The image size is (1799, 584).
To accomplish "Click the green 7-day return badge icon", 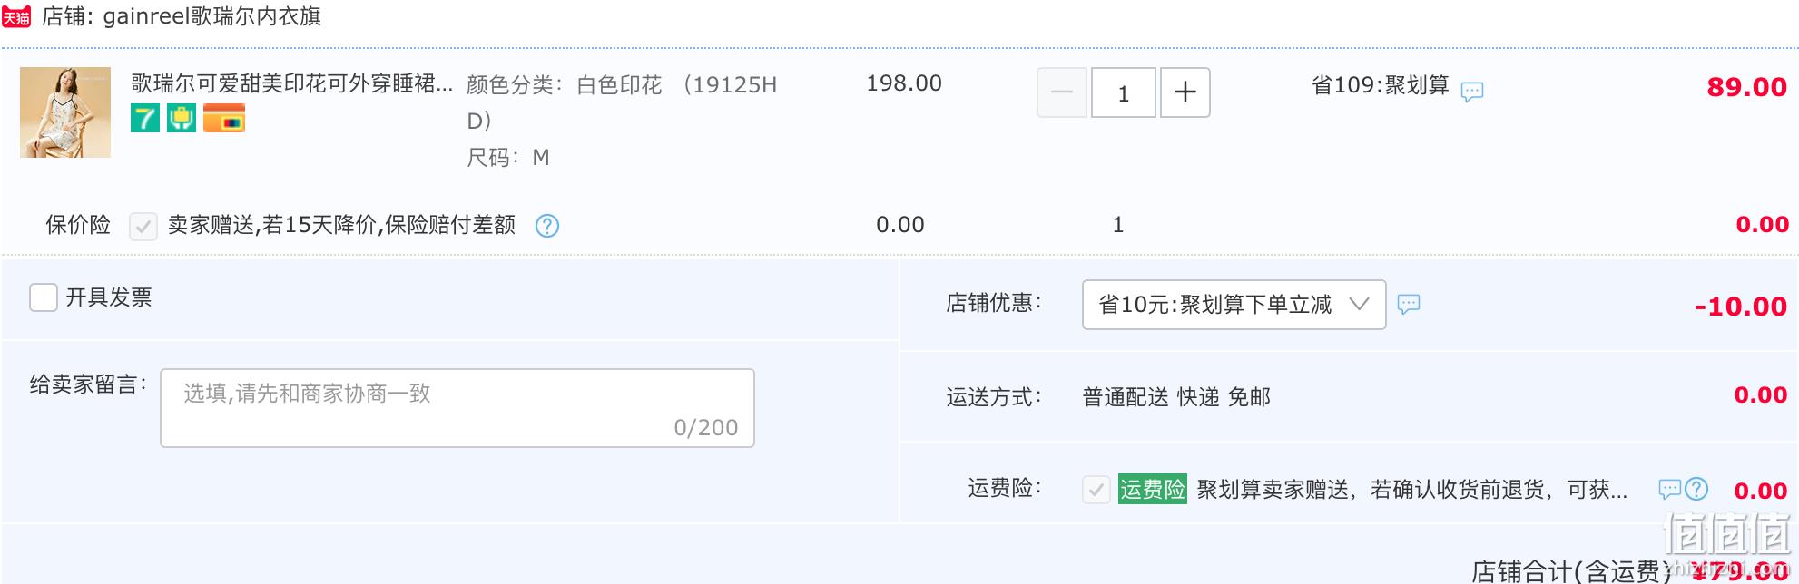I will (145, 118).
